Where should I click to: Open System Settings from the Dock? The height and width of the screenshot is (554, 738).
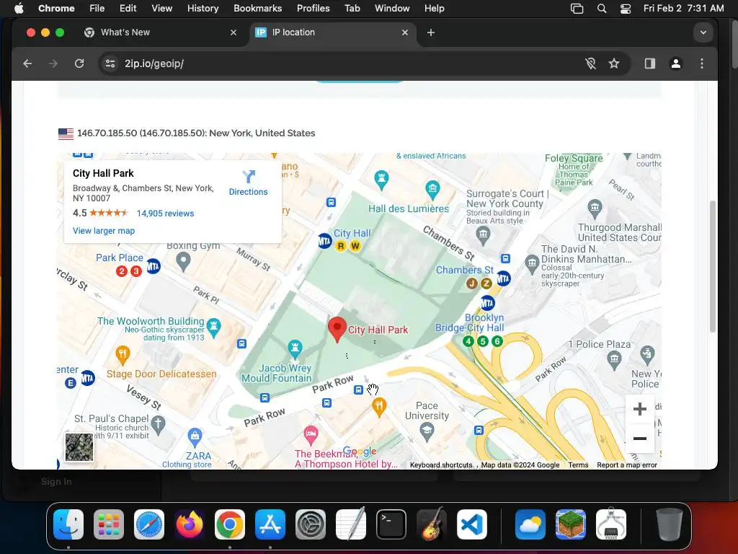[x=311, y=524]
